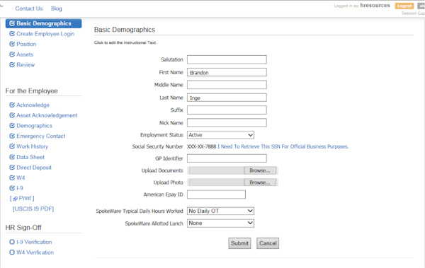Click checkmark icon next to Position
Screen dimensions: 425x268
coord(12,44)
